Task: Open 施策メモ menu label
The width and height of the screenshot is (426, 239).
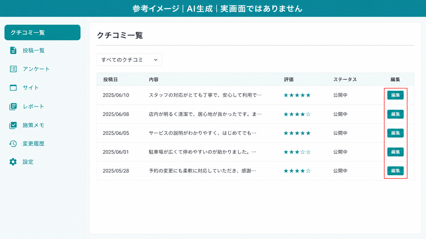Action: pyautogui.click(x=33, y=125)
